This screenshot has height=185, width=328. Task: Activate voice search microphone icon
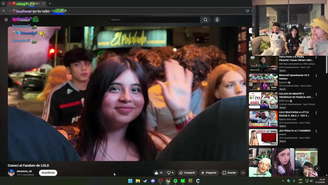coord(217,20)
